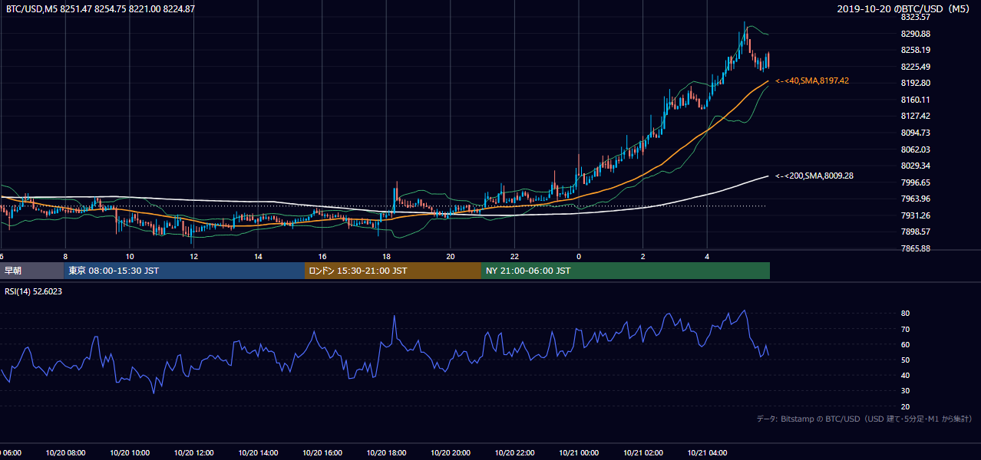The image size is (981, 460).
Task: Click the 早朝 session bar
Action: pyautogui.click(x=31, y=271)
